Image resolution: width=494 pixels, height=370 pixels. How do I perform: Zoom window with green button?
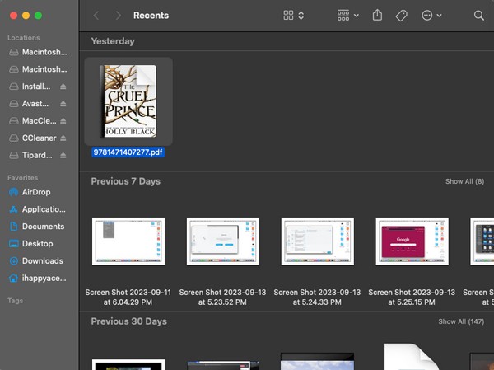point(38,16)
